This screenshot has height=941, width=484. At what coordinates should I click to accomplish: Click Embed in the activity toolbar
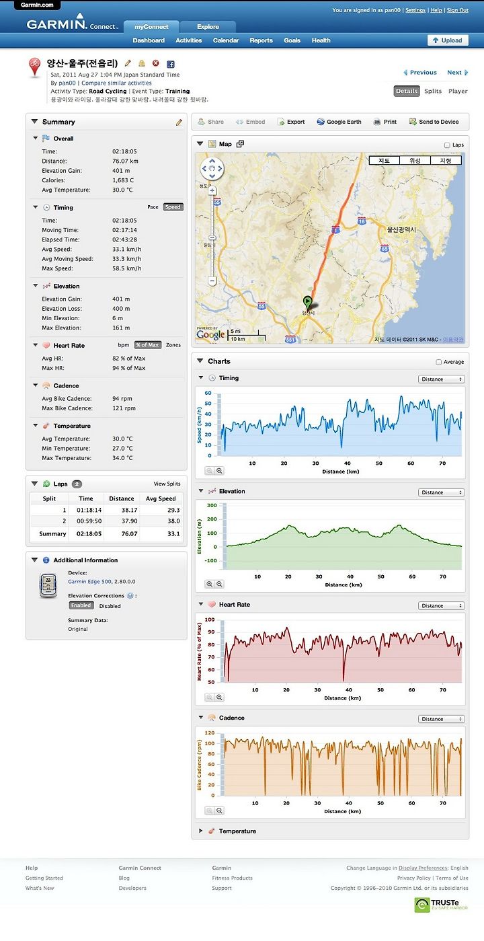tap(251, 122)
